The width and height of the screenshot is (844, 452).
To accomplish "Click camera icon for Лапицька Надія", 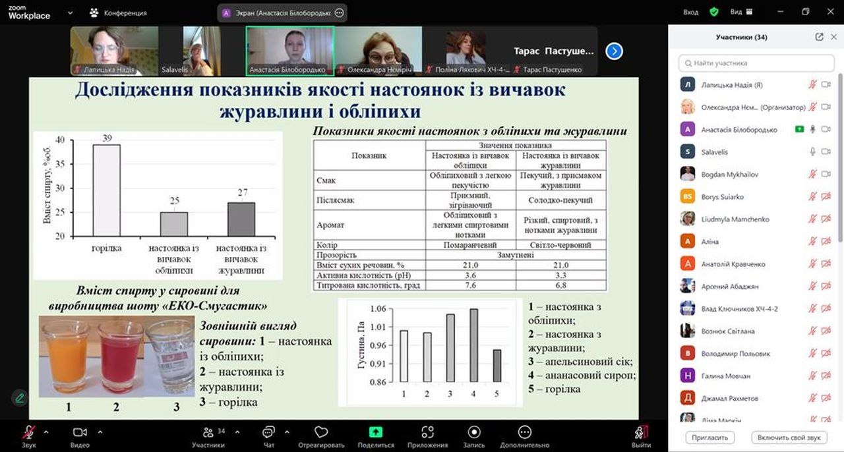I will tap(826, 85).
